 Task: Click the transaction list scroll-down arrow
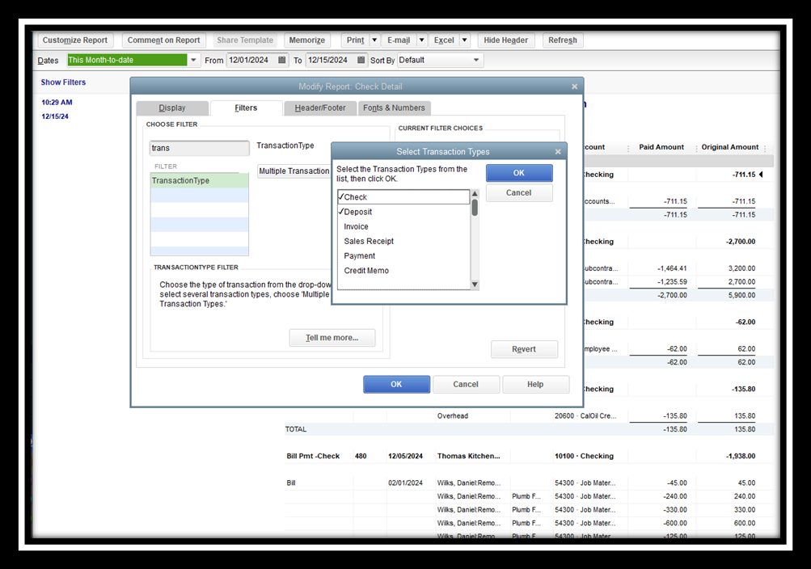pos(475,284)
